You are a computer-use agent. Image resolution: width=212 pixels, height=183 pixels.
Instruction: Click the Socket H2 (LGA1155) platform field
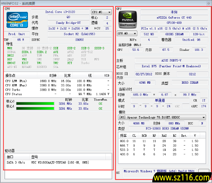[x=80, y=34]
